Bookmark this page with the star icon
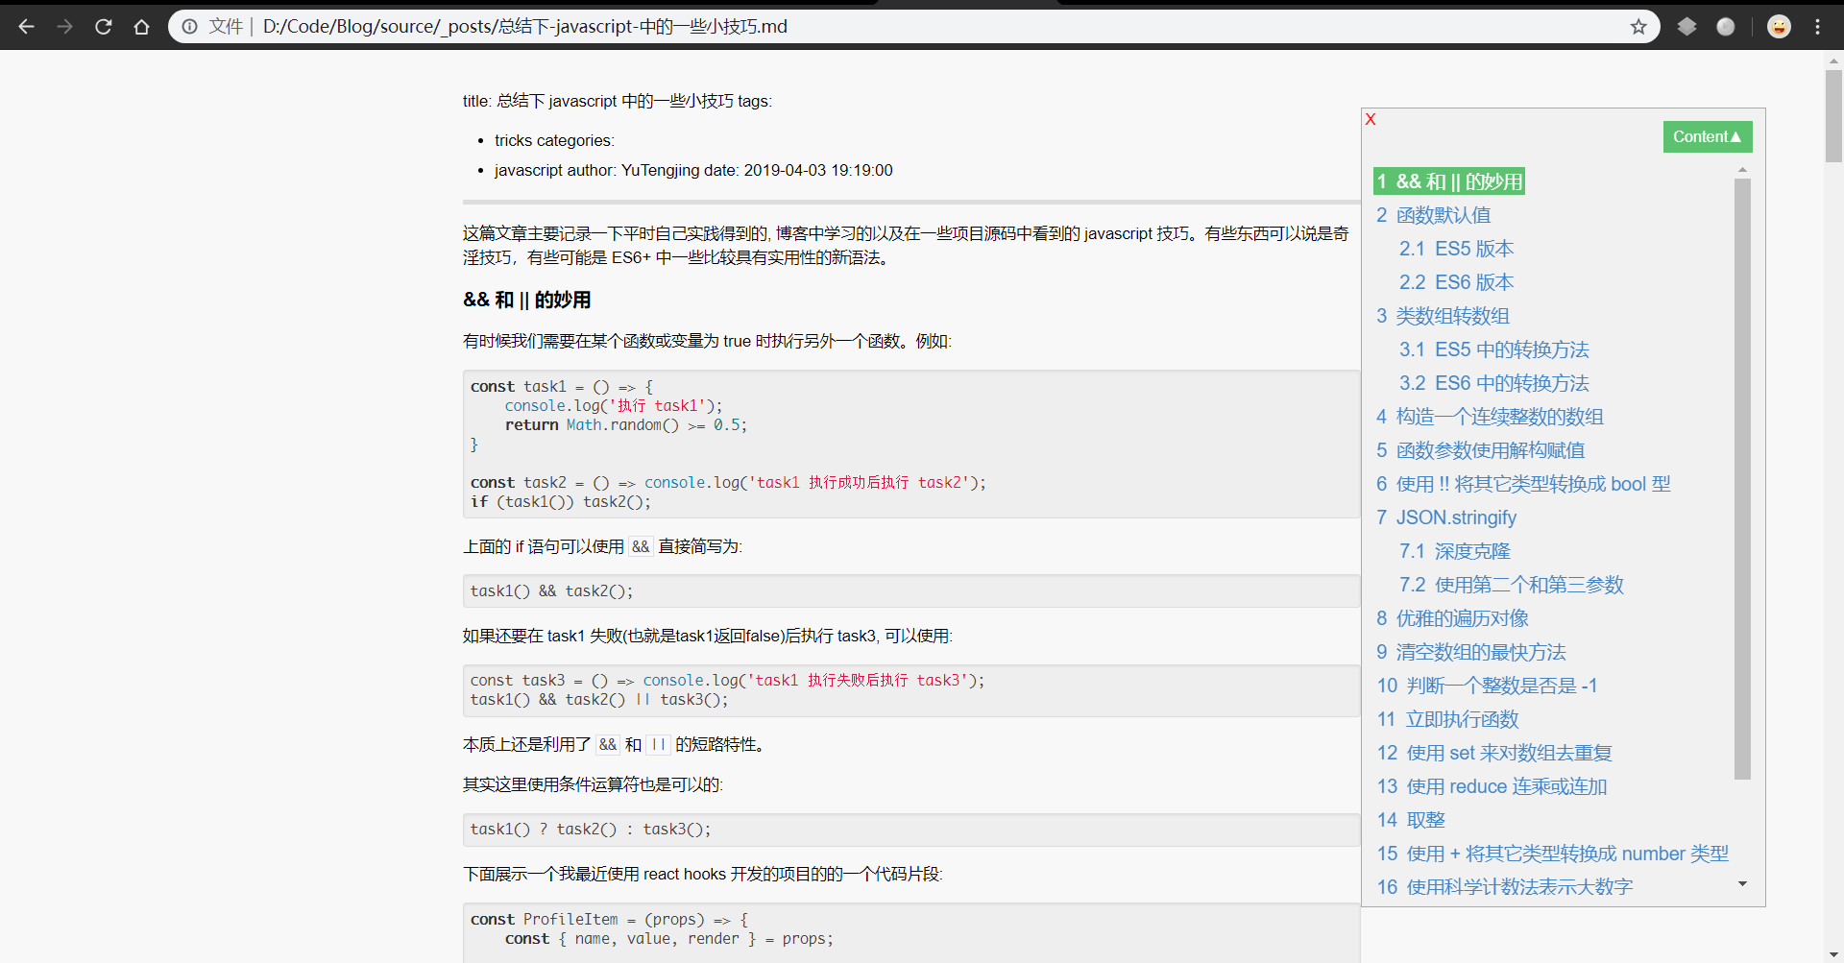Viewport: 1844px width, 963px height. [1638, 27]
